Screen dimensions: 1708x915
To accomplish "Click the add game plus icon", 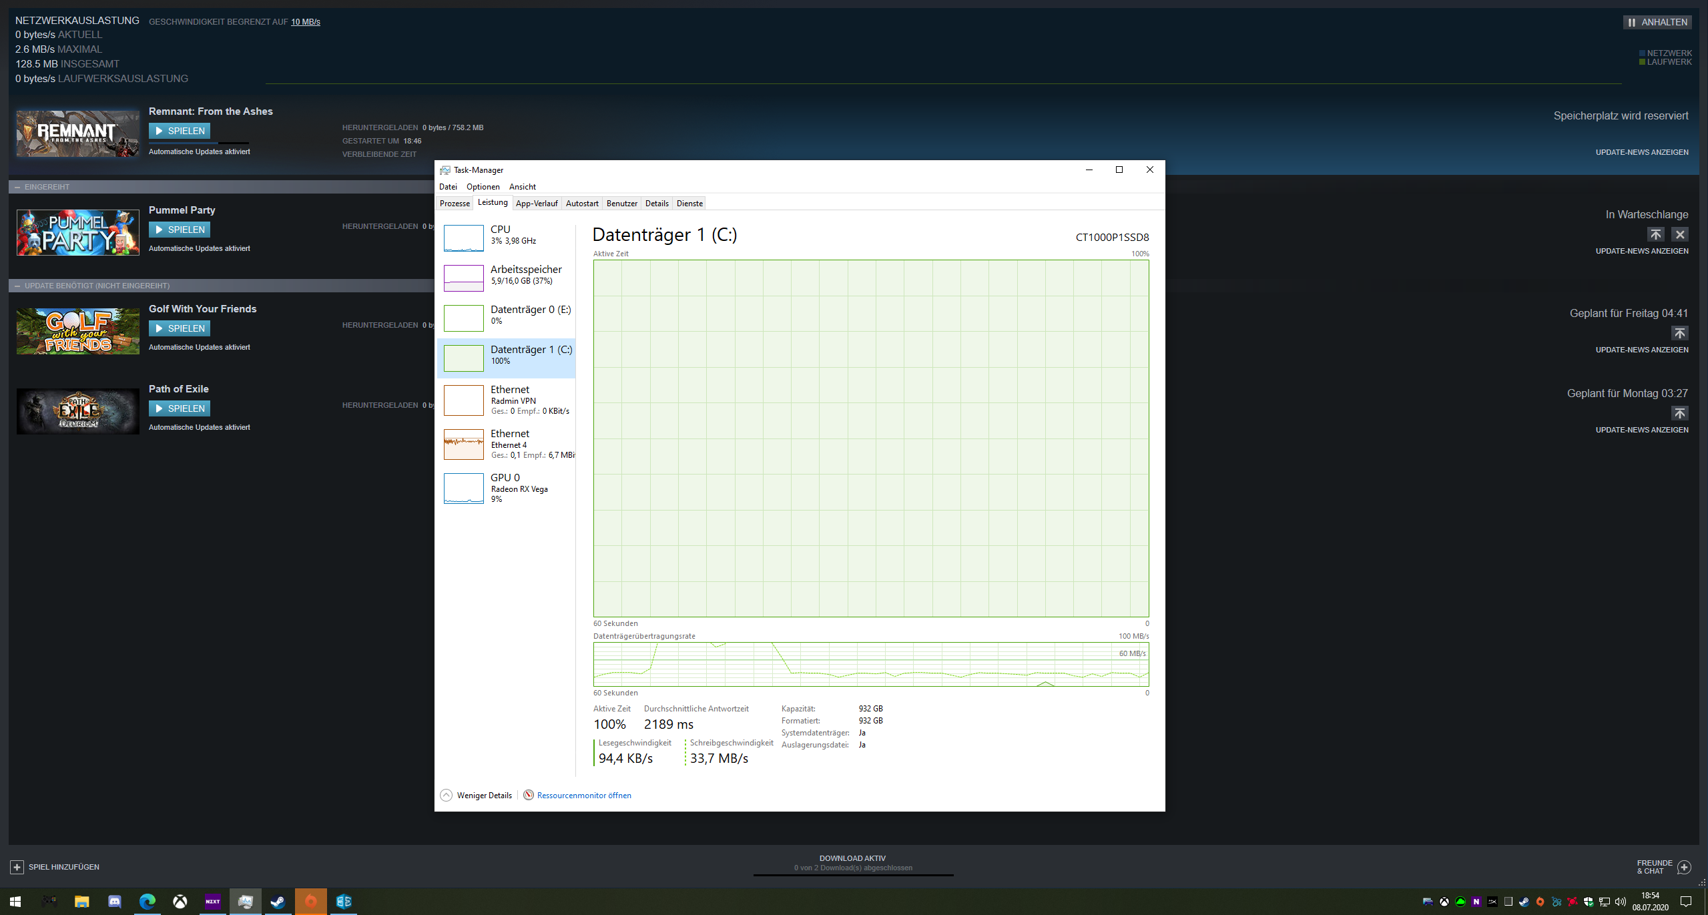I will (17, 867).
